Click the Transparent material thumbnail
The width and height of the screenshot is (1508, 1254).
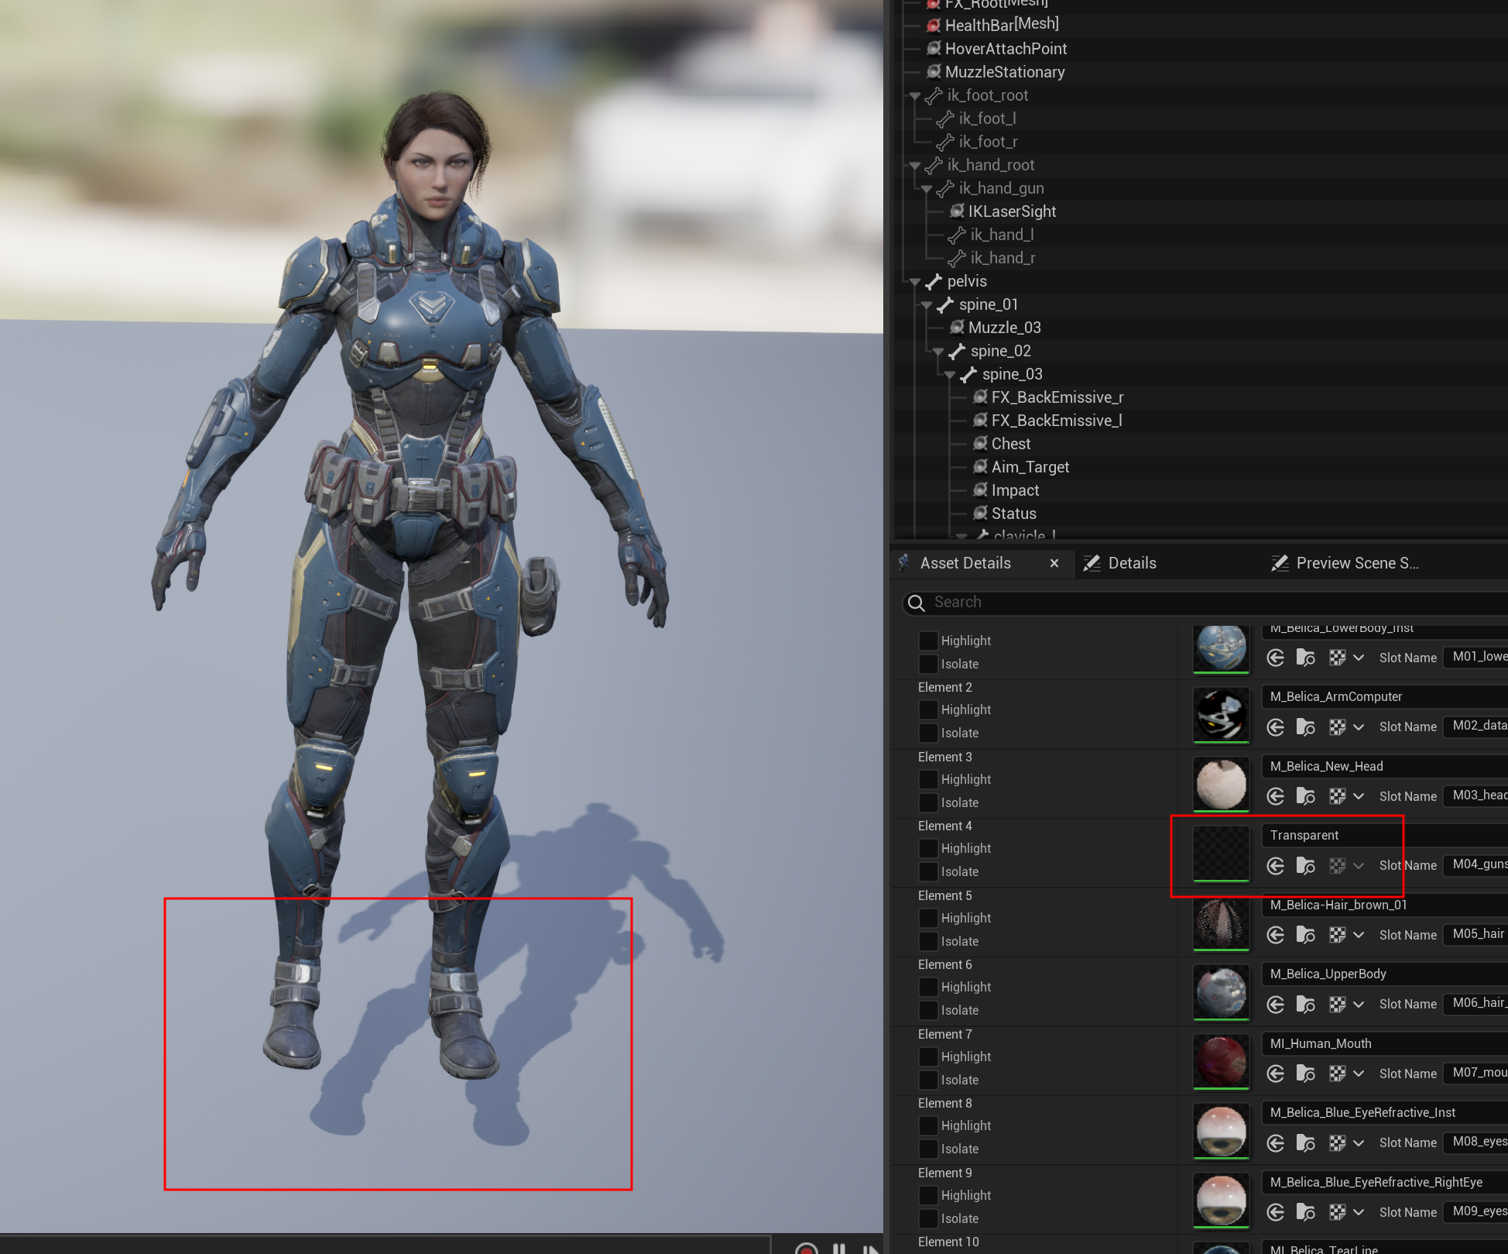tap(1221, 853)
